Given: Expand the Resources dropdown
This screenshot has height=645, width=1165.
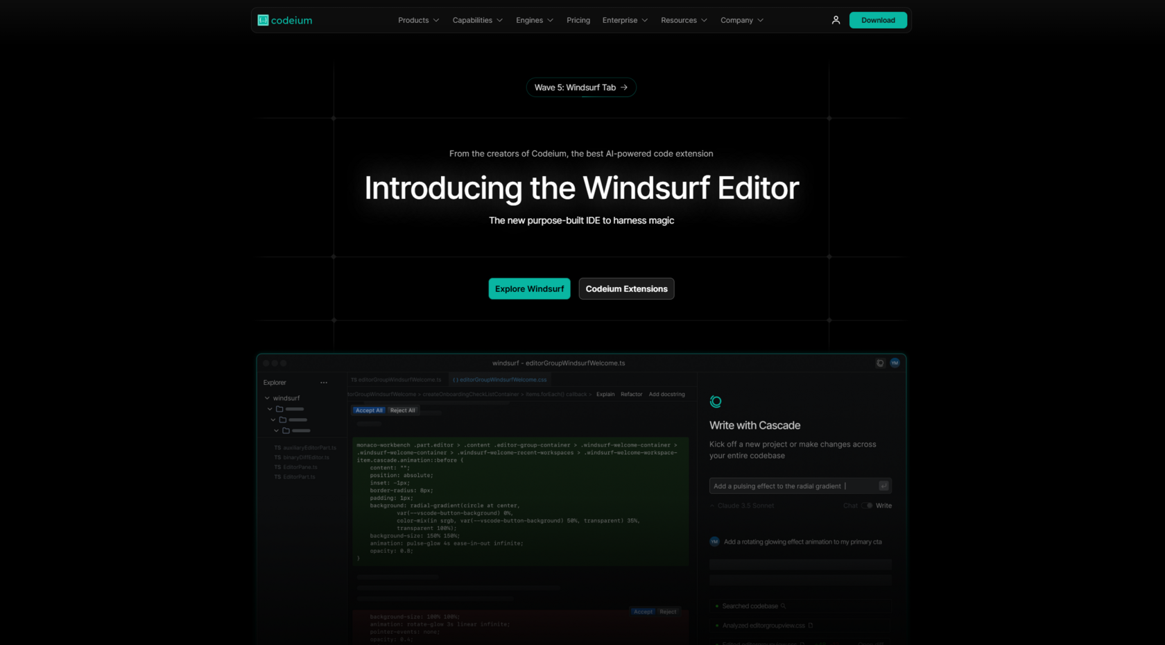Looking at the screenshot, I should pos(684,20).
